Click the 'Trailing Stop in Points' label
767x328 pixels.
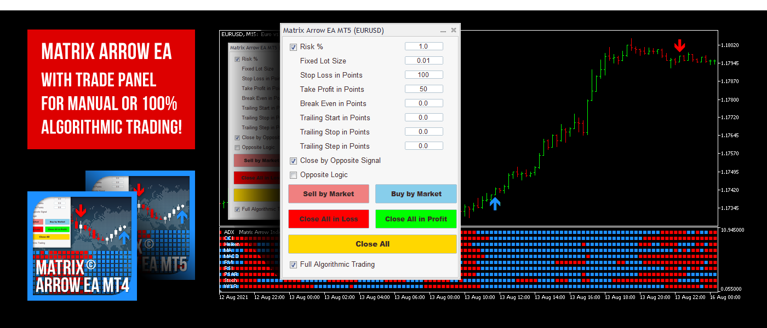click(335, 132)
